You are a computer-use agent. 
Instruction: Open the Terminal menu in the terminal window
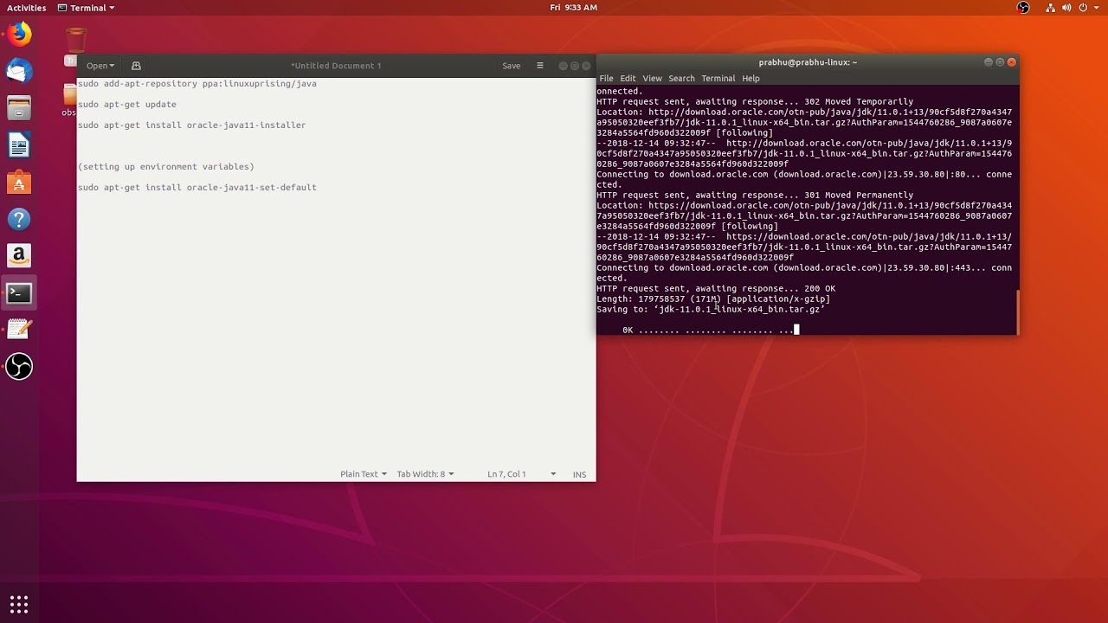point(718,78)
